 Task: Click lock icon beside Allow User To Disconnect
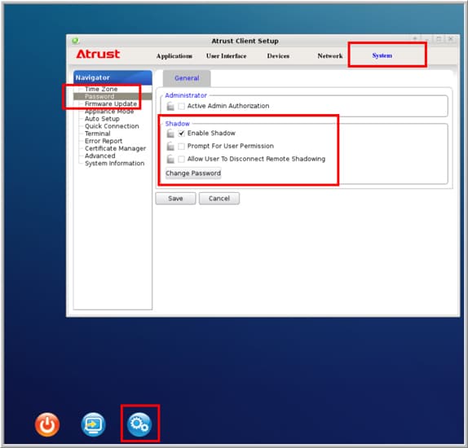(170, 159)
